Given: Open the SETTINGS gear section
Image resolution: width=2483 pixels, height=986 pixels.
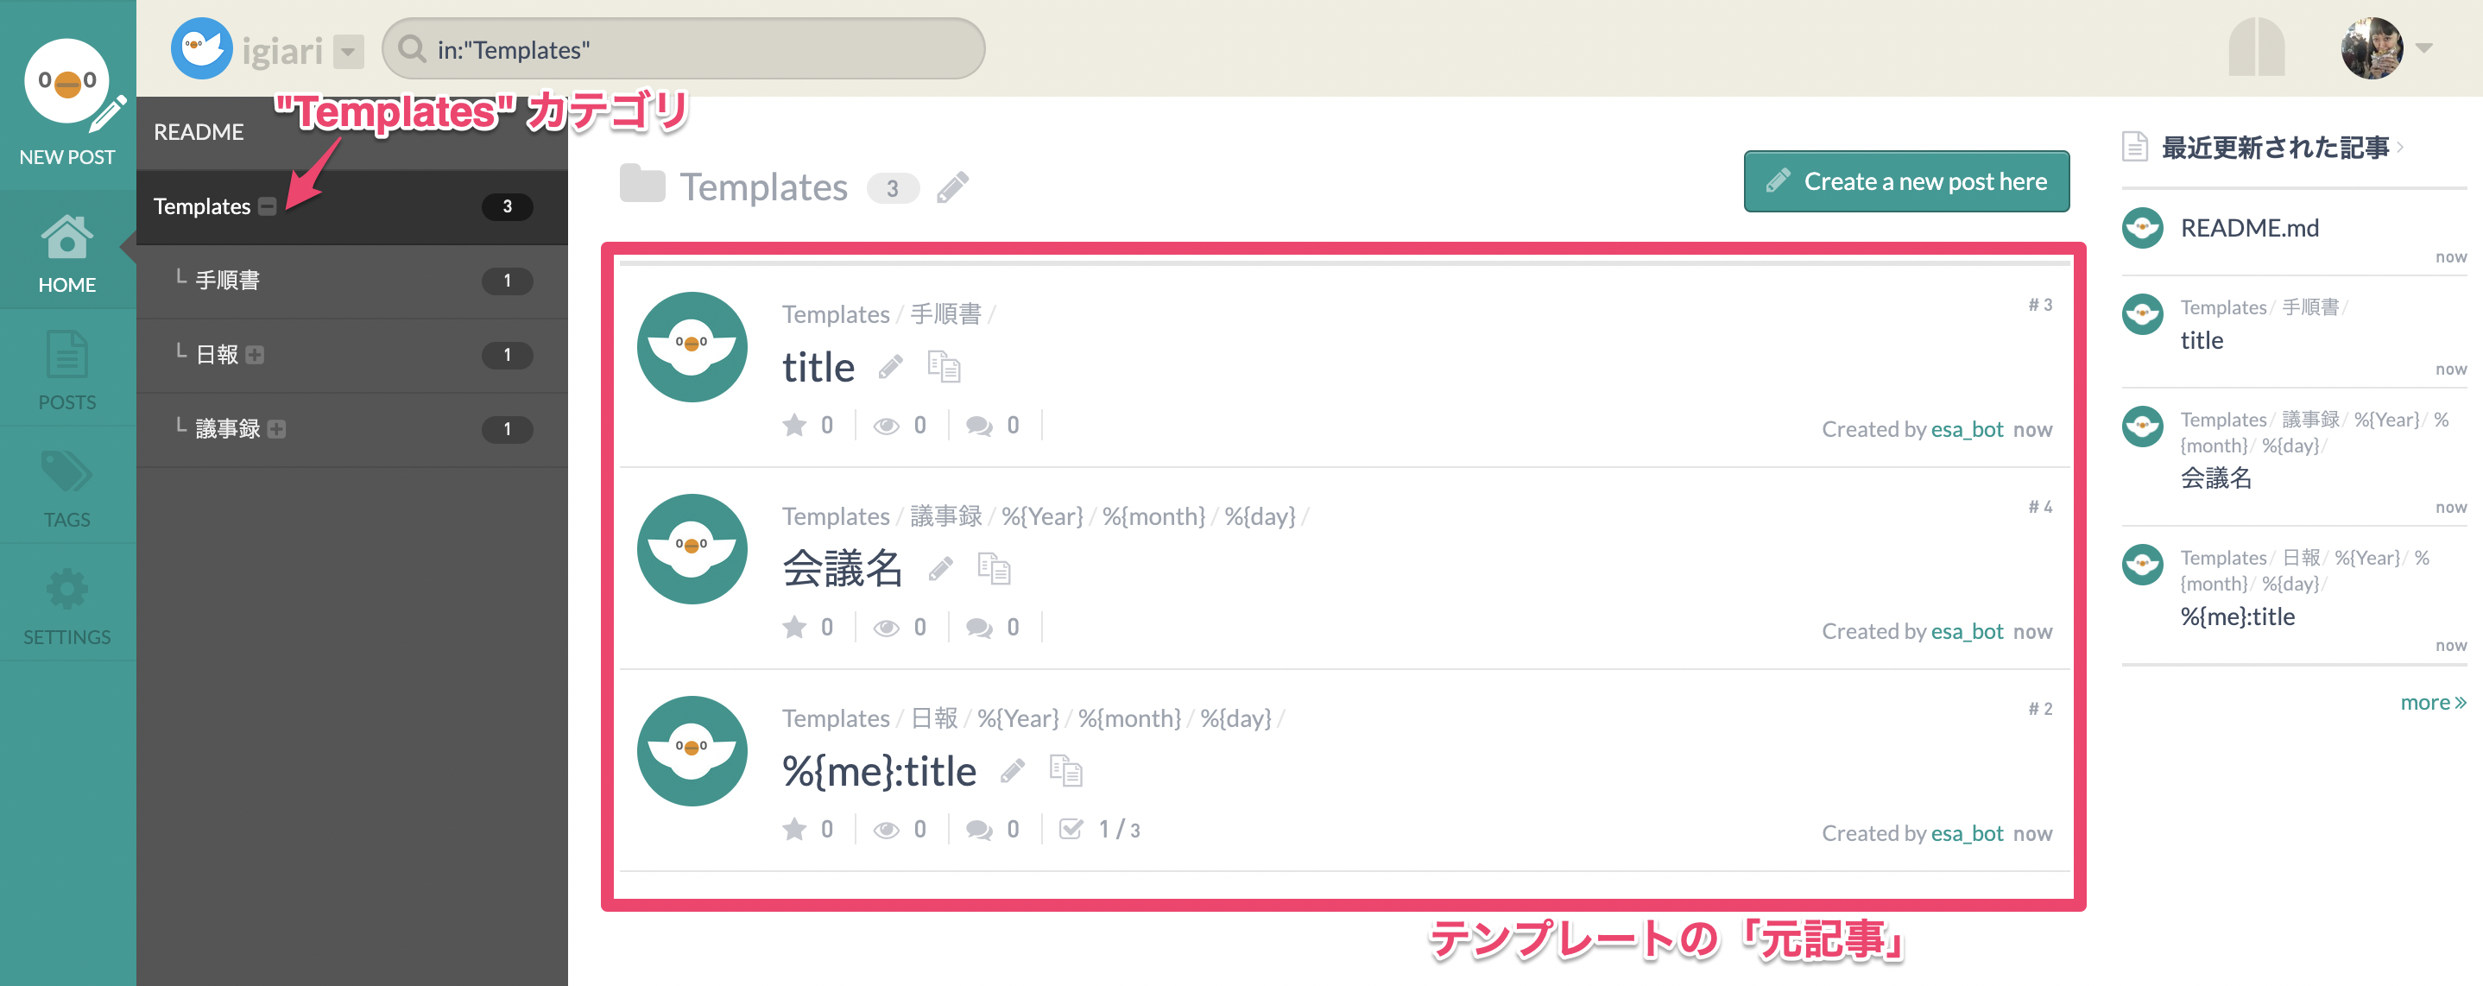Looking at the screenshot, I should point(66,605).
